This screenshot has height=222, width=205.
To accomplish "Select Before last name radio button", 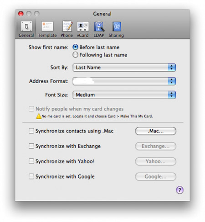I will coord(75,47).
